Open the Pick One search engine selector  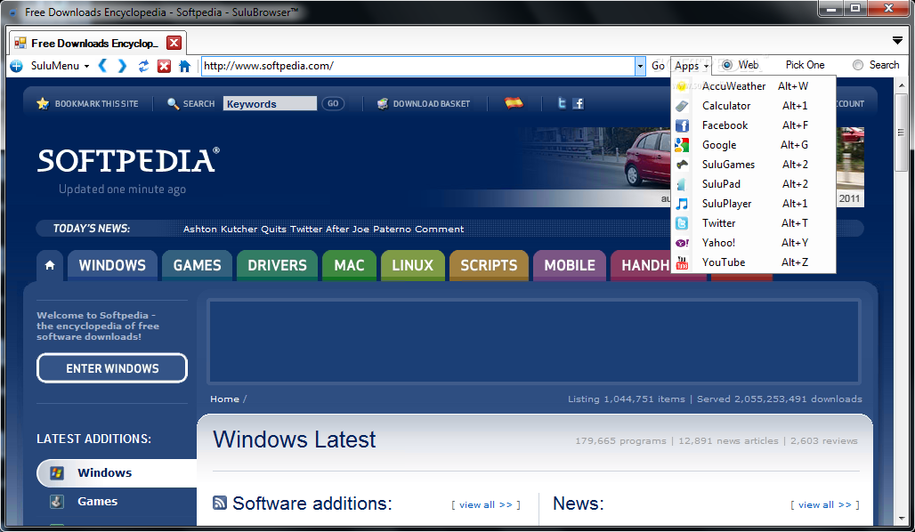pos(805,65)
